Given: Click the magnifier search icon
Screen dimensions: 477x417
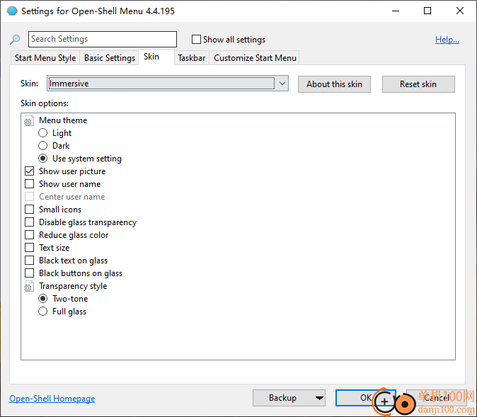Looking at the screenshot, I should coord(15,39).
